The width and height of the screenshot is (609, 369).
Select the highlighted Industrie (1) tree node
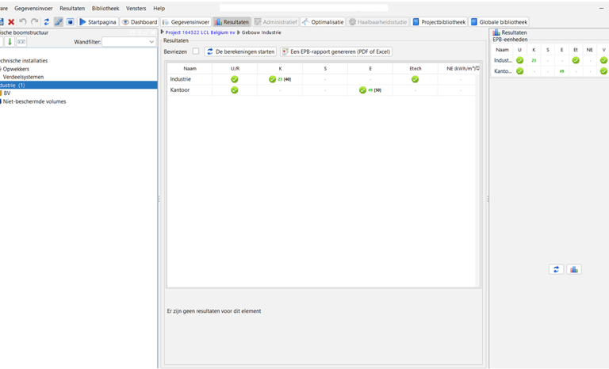79,85
